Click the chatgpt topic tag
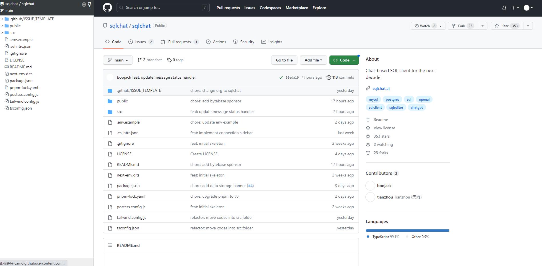This screenshot has height=266, width=542. coord(417,108)
